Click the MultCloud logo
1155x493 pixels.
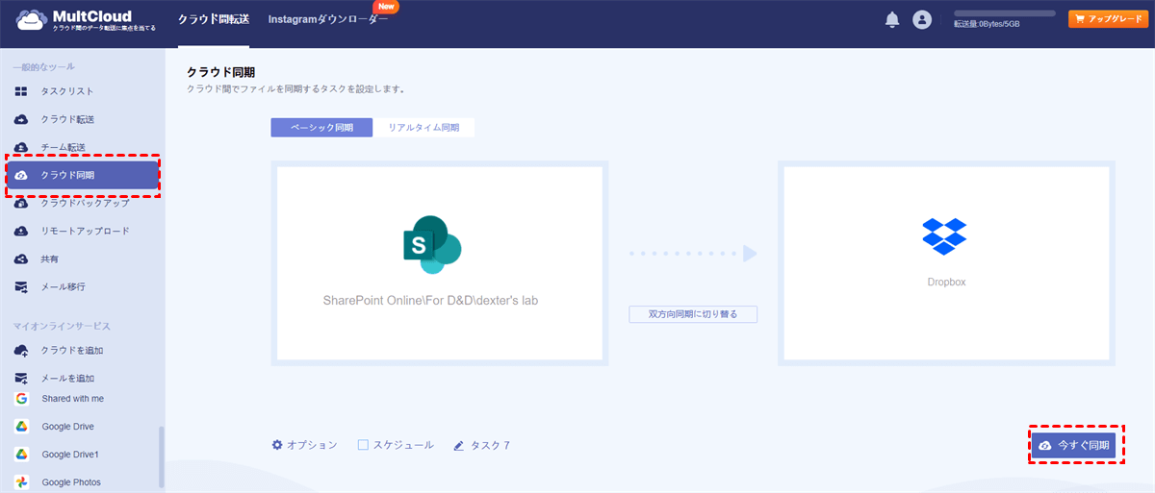coord(87,21)
